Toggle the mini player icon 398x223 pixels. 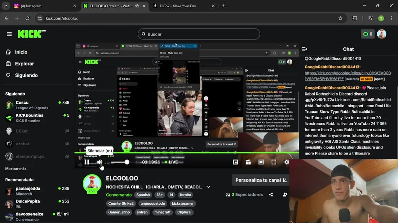pyautogui.click(x=235, y=162)
